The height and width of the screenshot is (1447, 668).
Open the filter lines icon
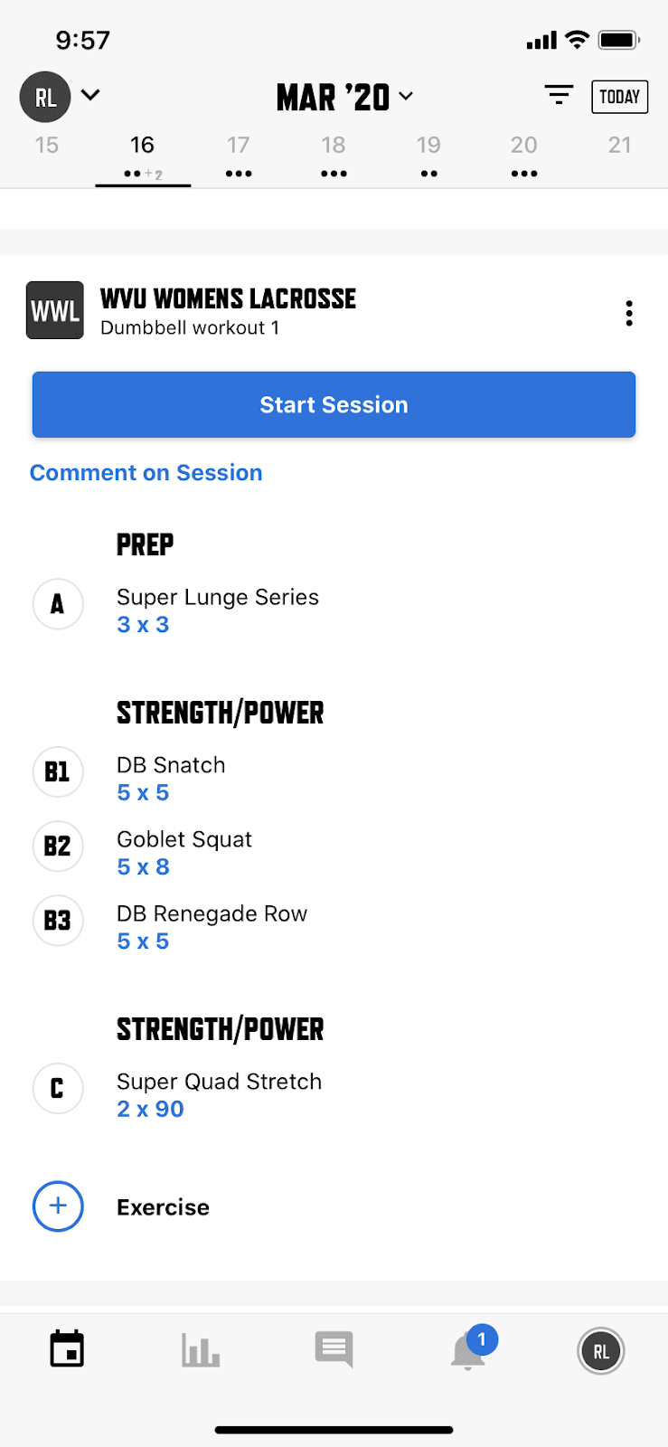click(x=559, y=95)
